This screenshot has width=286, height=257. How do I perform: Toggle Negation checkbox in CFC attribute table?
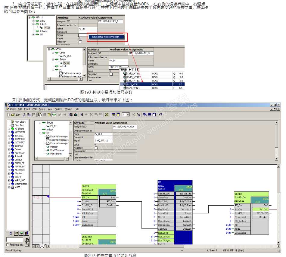click(96, 148)
